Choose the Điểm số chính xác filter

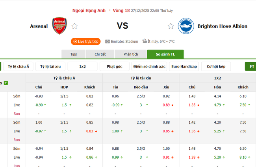(x=149, y=66)
